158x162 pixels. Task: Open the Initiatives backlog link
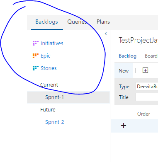(x=52, y=44)
